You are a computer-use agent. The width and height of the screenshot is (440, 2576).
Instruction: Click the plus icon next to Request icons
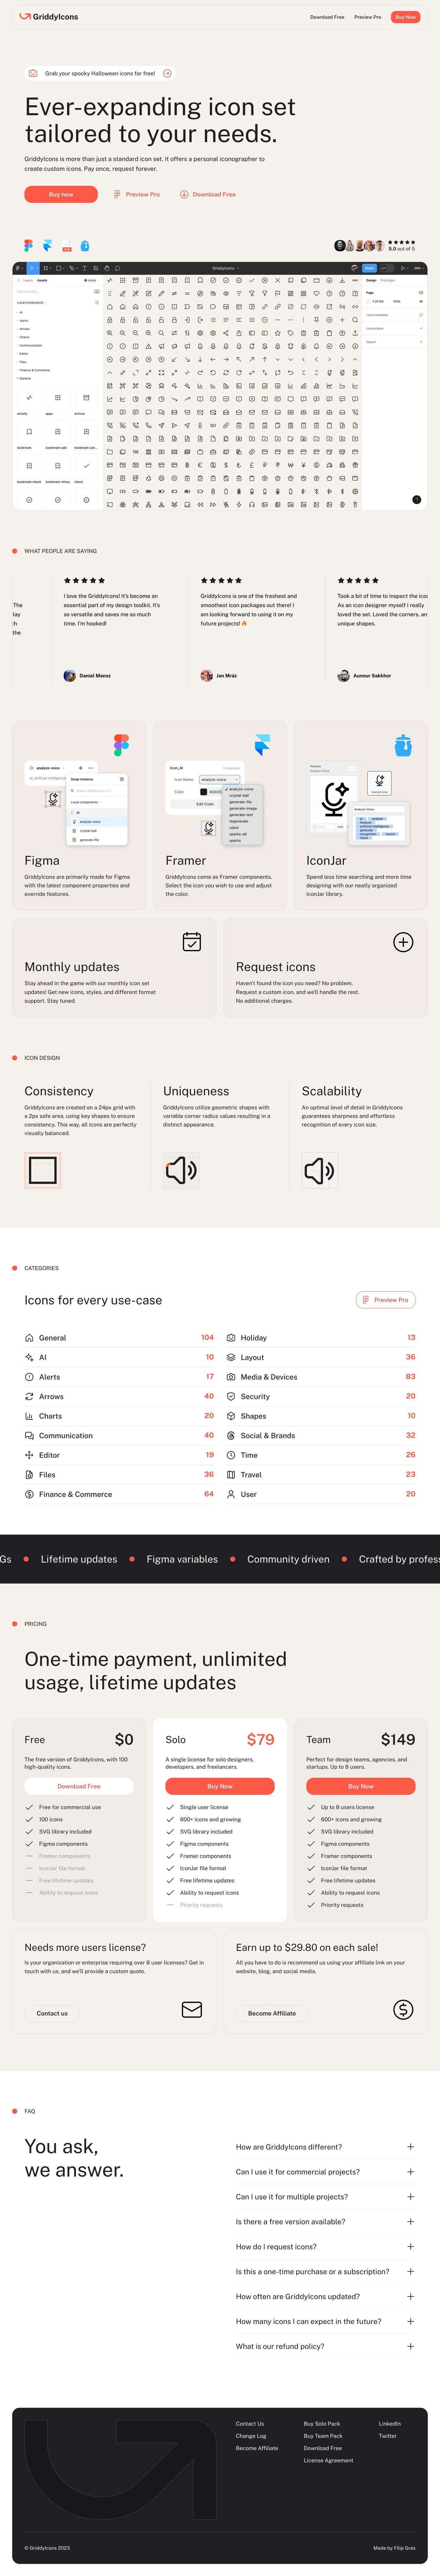pyautogui.click(x=403, y=941)
